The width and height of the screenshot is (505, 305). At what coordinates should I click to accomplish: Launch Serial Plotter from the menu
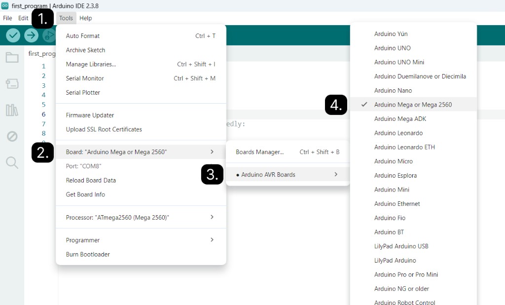coord(141,92)
